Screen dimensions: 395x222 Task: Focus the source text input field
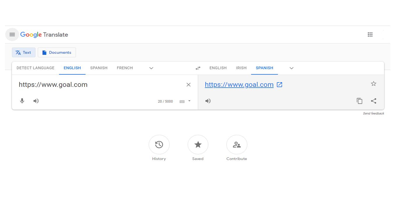pyautogui.click(x=100, y=85)
